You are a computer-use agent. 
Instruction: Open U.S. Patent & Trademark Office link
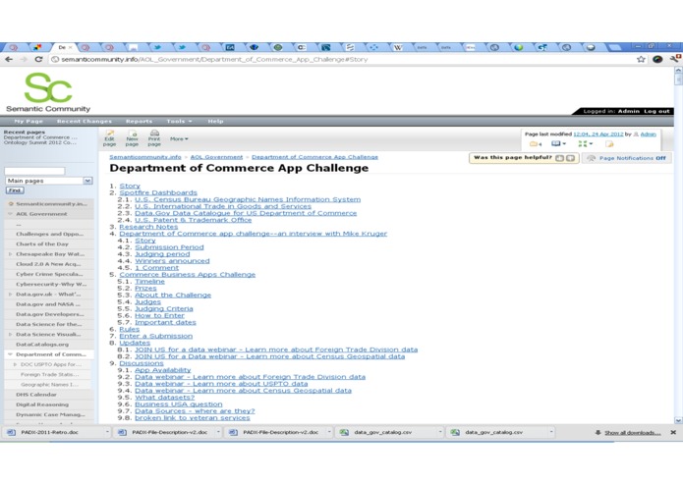click(x=193, y=220)
